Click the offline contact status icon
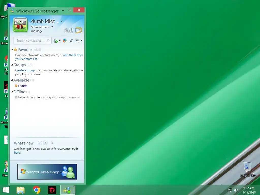This screenshot has width=260, height=195. coord(16,97)
